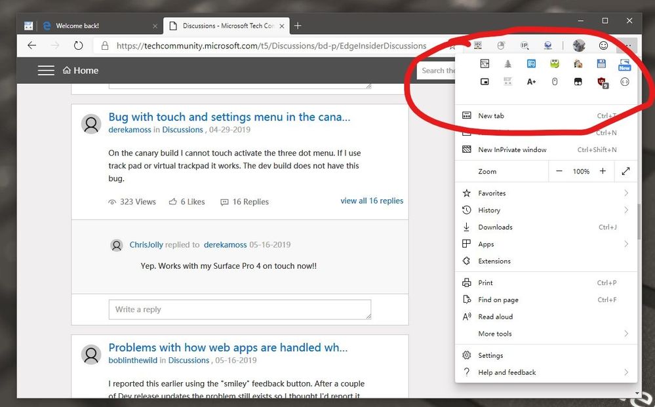Screen dimensions: 655x407
Task: Click the pine tree extension icon
Action: click(508, 64)
